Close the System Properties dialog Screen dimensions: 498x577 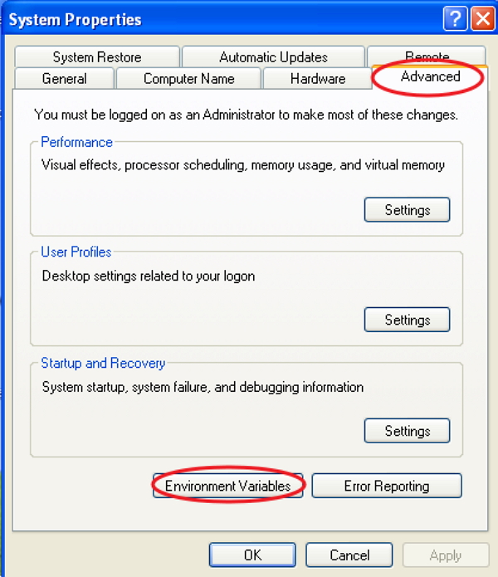482,19
